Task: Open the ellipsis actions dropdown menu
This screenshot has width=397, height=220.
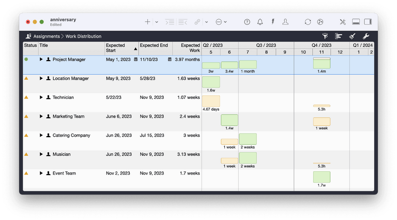Action: coord(221,22)
